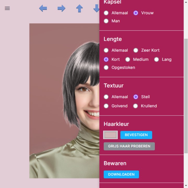The width and height of the screenshot is (188, 188).
Task: Click the Lengte heading
Action: coord(113,39)
